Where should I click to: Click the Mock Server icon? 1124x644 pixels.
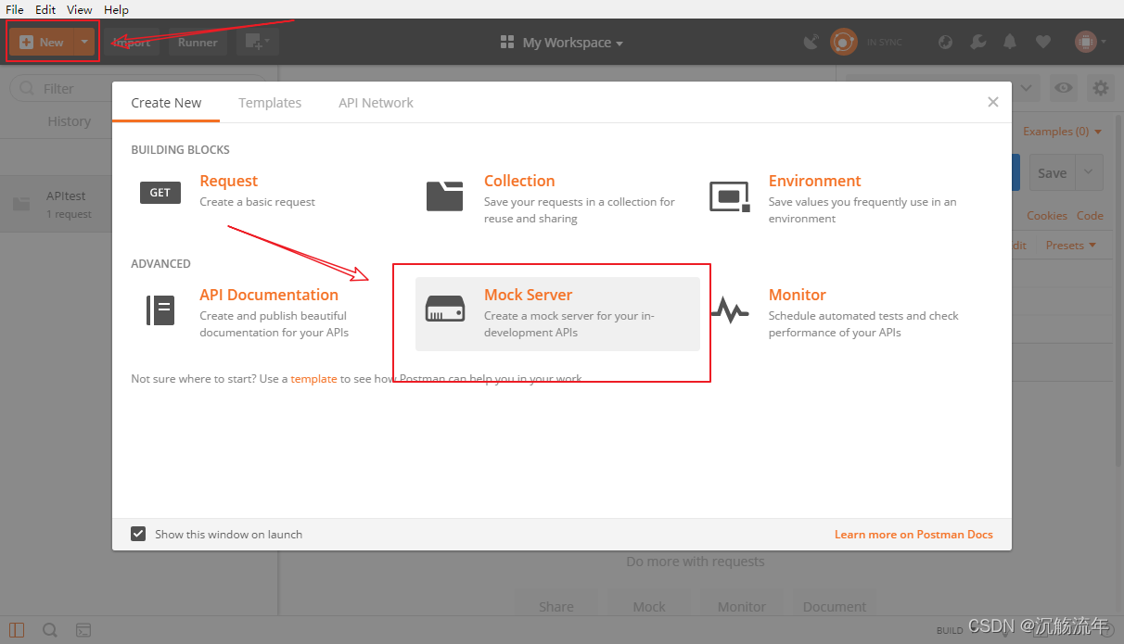(x=445, y=309)
